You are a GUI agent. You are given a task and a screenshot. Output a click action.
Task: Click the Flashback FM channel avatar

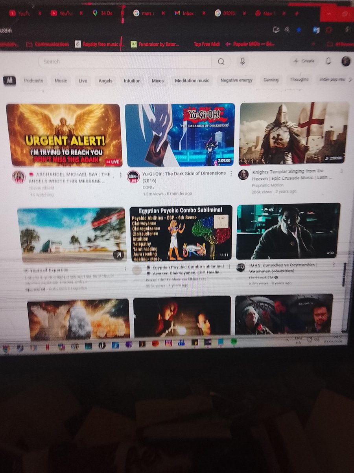241,268
